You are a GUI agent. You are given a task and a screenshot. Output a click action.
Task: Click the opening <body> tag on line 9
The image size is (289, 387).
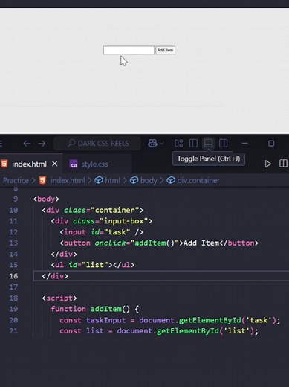point(46,199)
